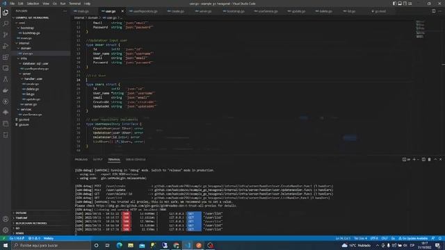Switch to the Output panel tab

tap(97, 160)
